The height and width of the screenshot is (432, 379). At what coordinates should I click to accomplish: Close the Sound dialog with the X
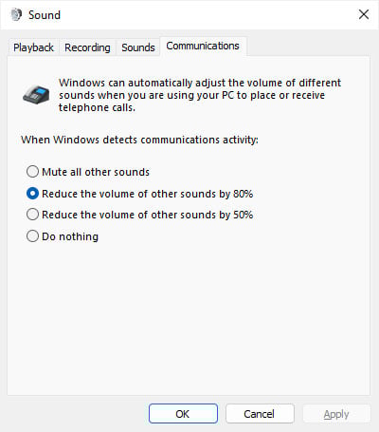pyautogui.click(x=364, y=14)
